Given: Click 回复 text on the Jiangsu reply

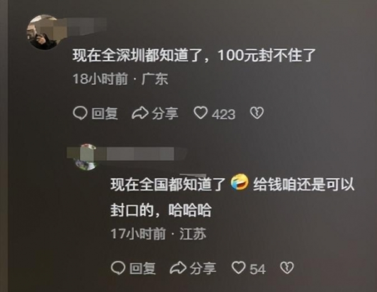Looking at the screenshot, I should click(x=143, y=268).
